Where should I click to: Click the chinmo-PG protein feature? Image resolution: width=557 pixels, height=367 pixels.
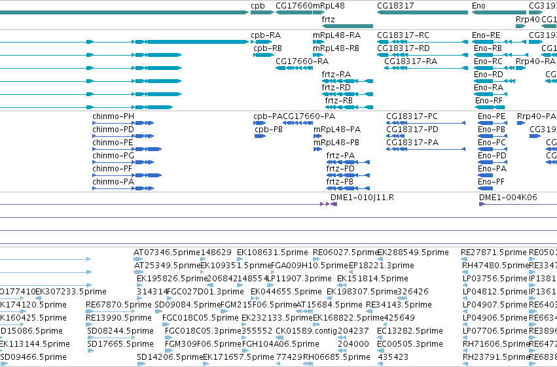(x=123, y=162)
